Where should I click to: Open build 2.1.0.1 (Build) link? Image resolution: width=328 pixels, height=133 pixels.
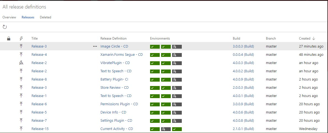click(243, 129)
